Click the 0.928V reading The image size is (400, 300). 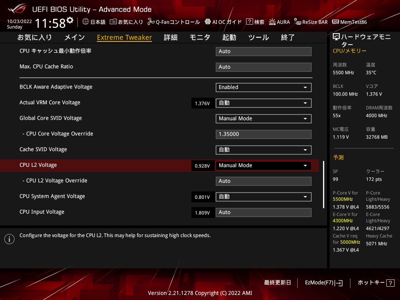(x=202, y=166)
